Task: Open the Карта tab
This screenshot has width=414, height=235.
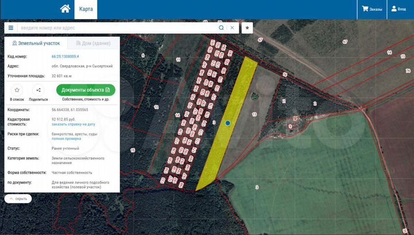Action: click(x=86, y=9)
